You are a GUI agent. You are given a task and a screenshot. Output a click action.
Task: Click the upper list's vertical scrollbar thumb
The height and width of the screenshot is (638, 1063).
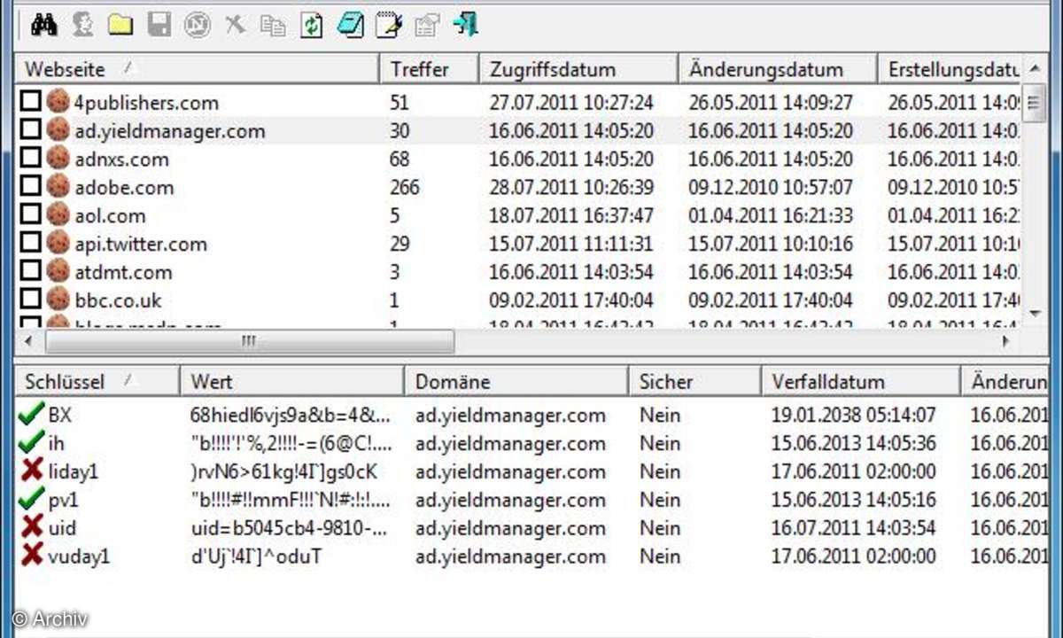coord(1034,105)
